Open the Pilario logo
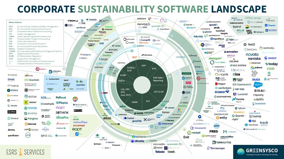This screenshot has height=159, width=284. (x=62, y=103)
